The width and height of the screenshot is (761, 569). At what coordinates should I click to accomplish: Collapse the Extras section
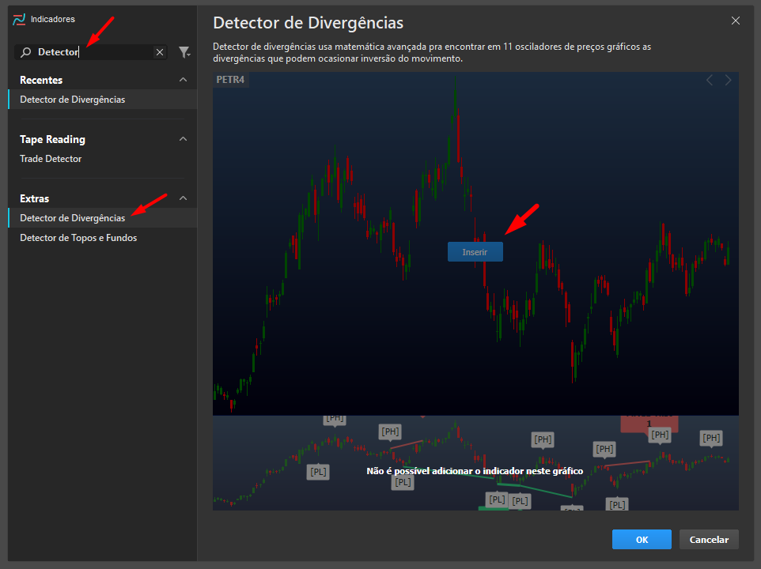(183, 198)
